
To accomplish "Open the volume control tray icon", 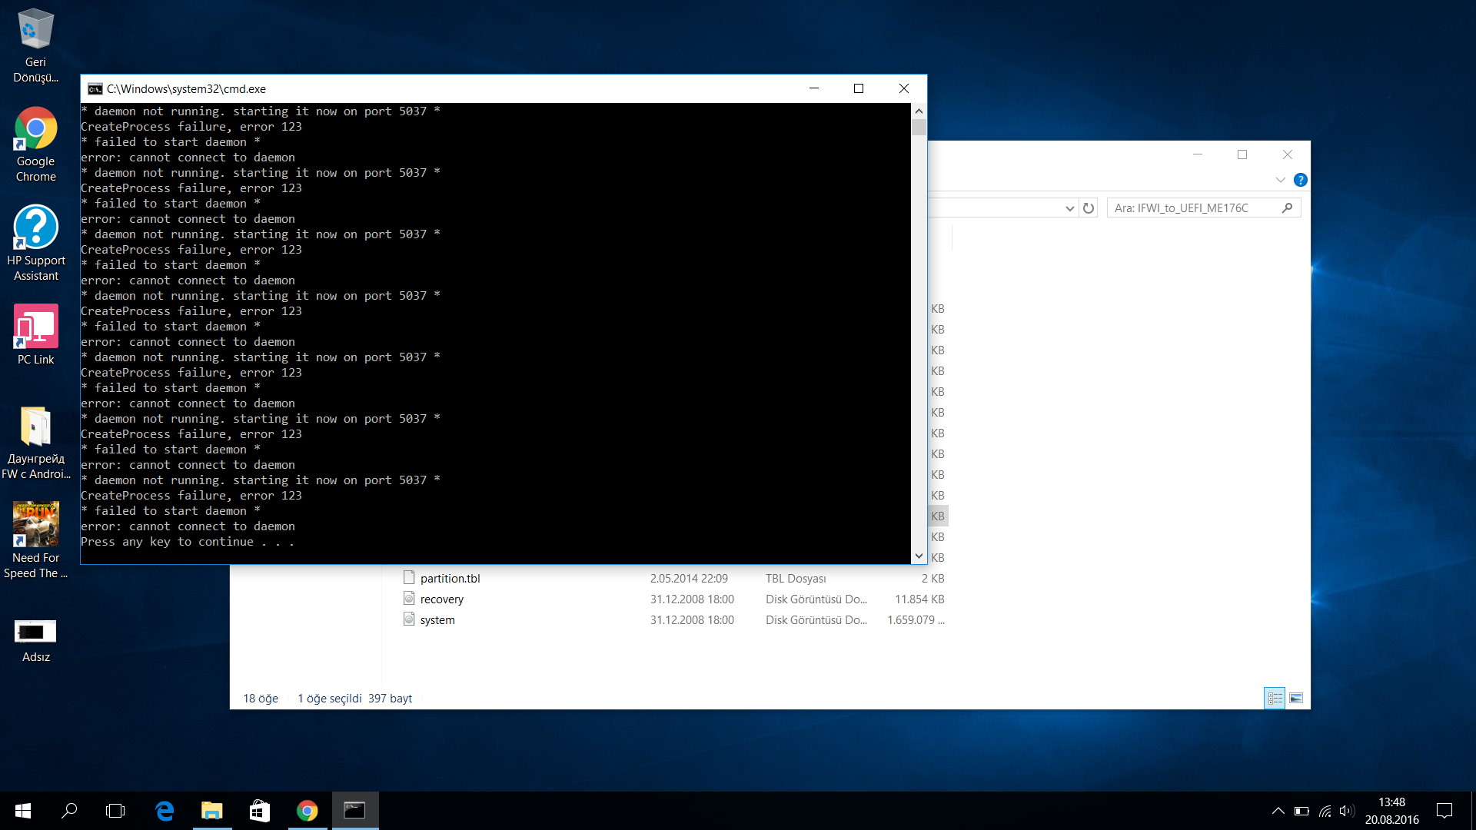I will [1346, 811].
